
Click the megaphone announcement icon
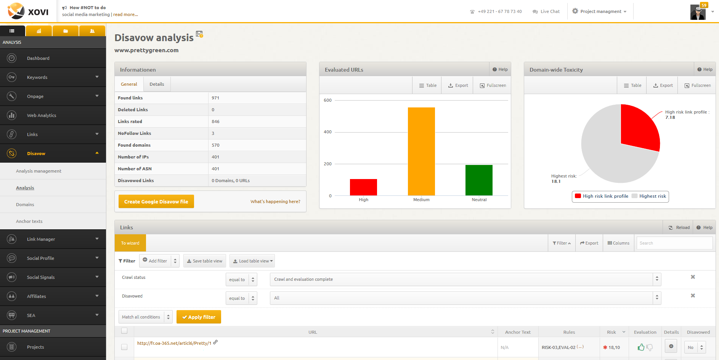[x=64, y=8]
